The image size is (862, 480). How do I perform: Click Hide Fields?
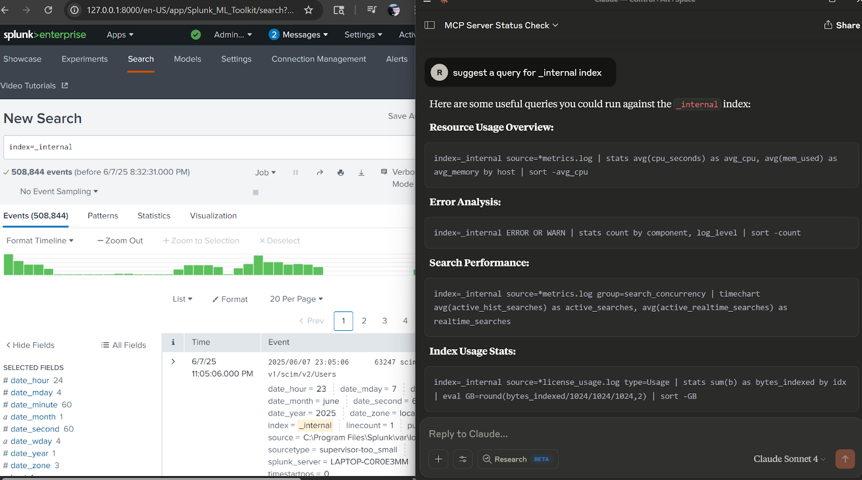coord(30,345)
